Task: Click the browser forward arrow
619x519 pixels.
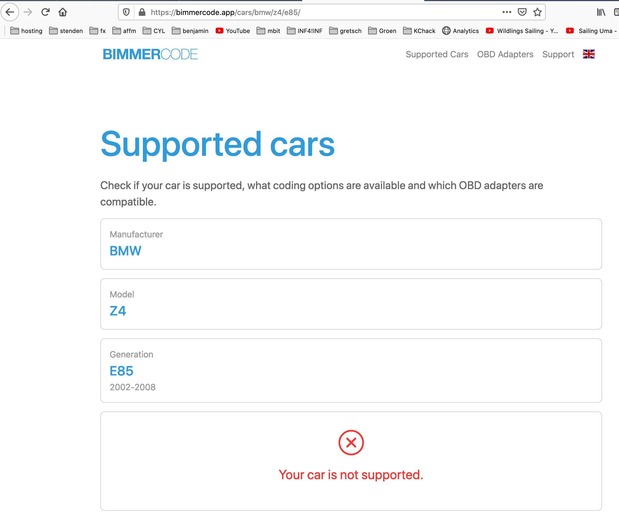Action: click(x=28, y=12)
